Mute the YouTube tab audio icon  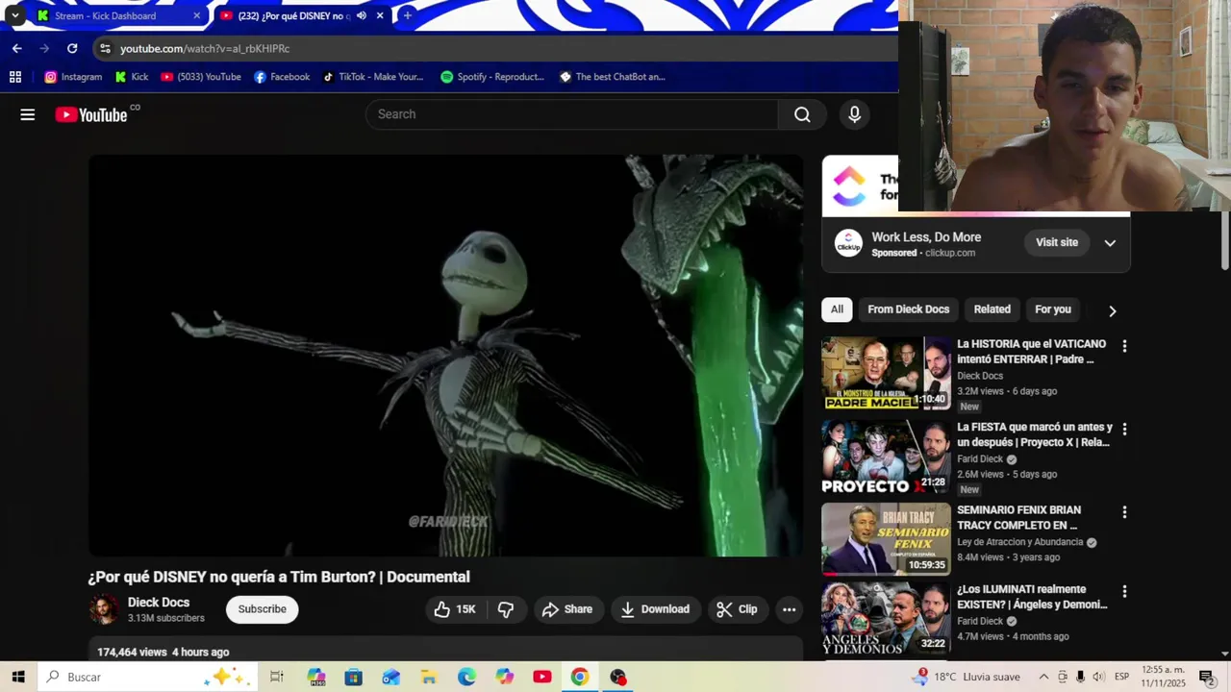point(362,15)
